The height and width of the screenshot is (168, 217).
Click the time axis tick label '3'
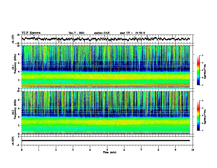pyautogui.click(x=73, y=150)
